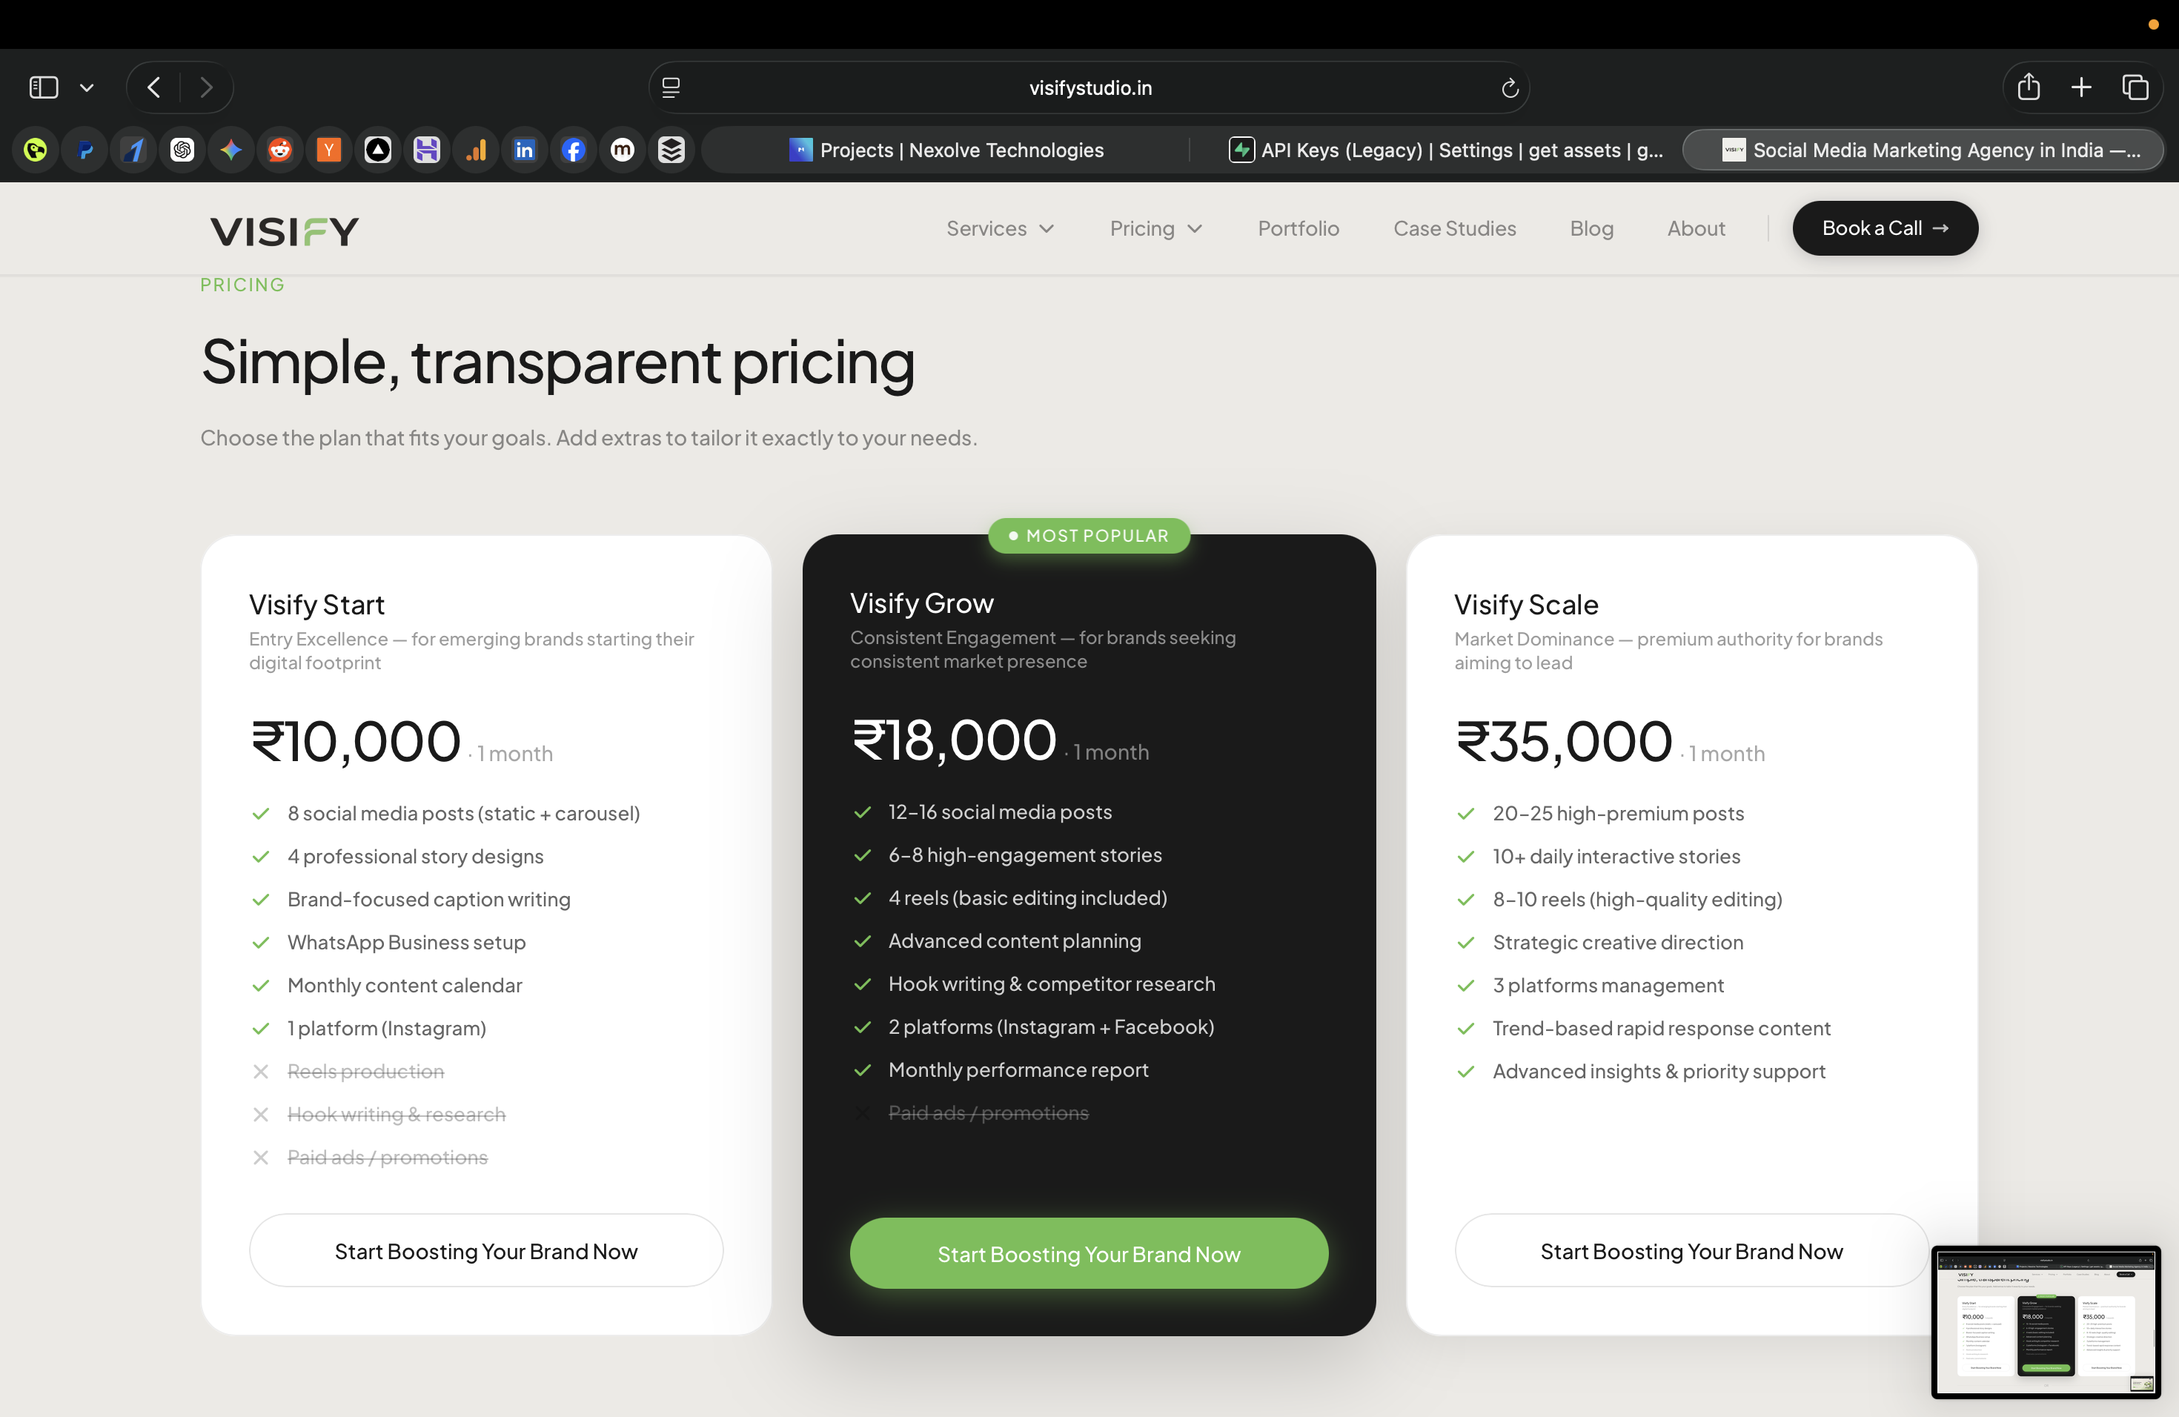Open the 'm' logo pinned tab
This screenshot has height=1417, width=2179.
point(623,150)
